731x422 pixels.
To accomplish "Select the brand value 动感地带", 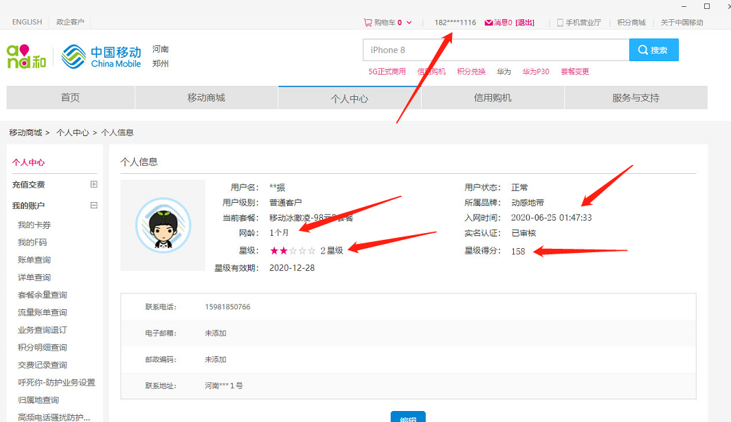I will click(x=528, y=203).
